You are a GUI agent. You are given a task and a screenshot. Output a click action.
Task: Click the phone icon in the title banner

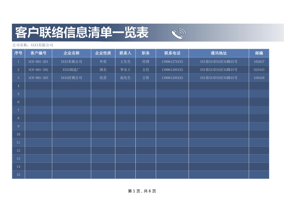point(178,33)
